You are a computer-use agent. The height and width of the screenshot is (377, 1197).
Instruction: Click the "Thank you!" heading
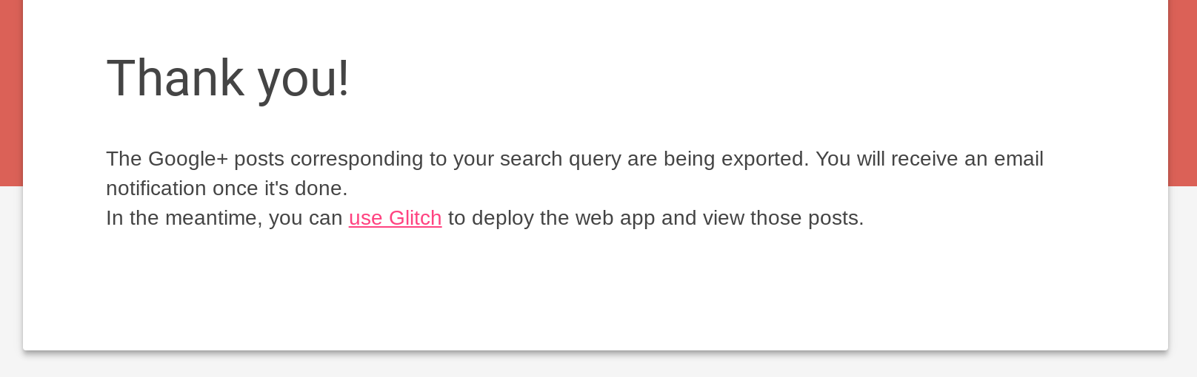click(x=227, y=78)
